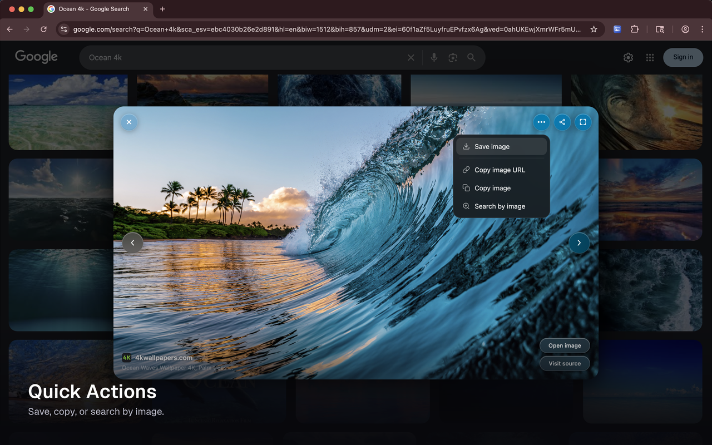
Task: Start voice search with microphone icon
Action: point(434,57)
